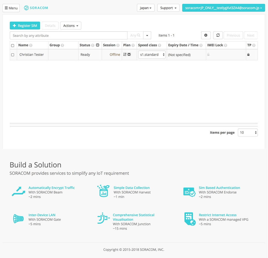Click the Group column help icon

(x=62, y=45)
